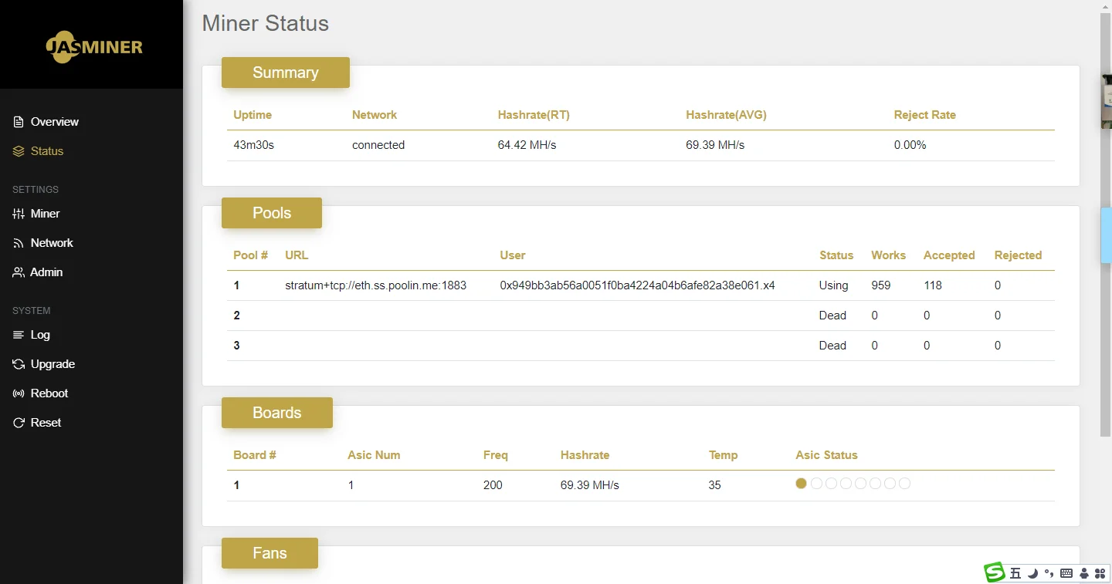This screenshot has height=584, width=1112.
Task: Click the Pools section badge
Action: [x=272, y=213]
